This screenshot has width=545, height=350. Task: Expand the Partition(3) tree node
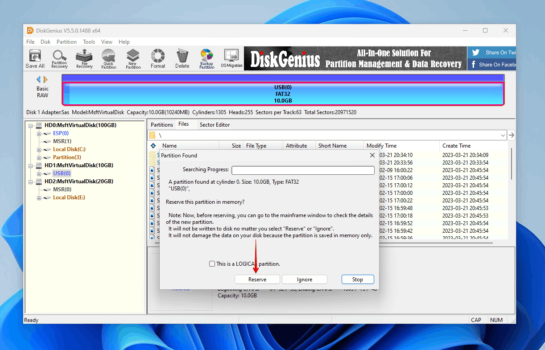39,158
